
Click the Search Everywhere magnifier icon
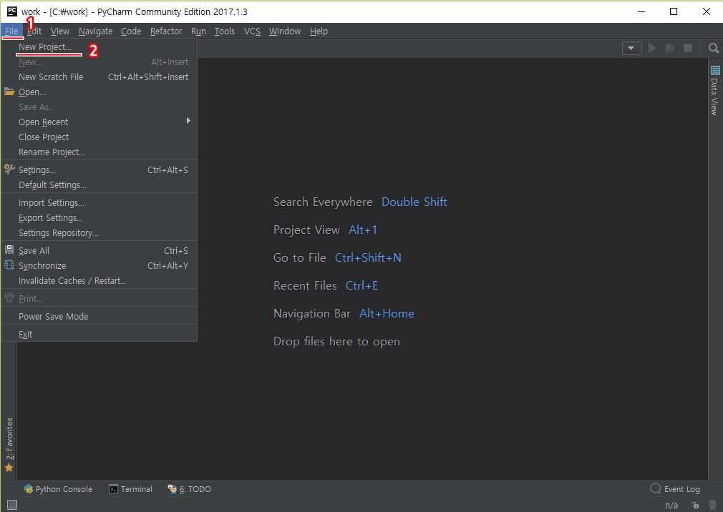click(x=713, y=48)
